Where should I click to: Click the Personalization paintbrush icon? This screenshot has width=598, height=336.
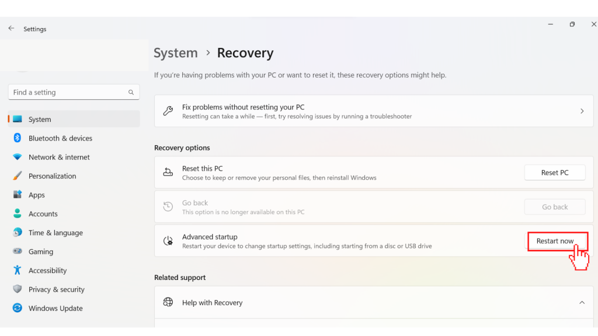(17, 176)
